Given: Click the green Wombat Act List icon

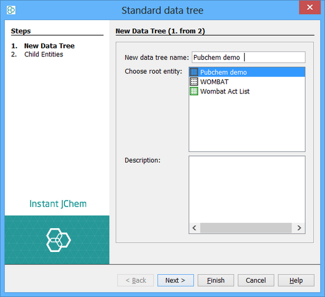Looking at the screenshot, I should (x=194, y=91).
